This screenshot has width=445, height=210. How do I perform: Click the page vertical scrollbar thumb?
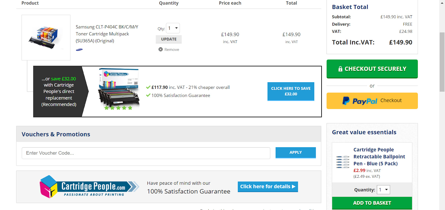point(442,62)
